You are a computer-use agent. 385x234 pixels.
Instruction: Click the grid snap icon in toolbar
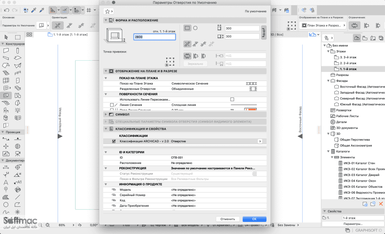[x=89, y=10]
